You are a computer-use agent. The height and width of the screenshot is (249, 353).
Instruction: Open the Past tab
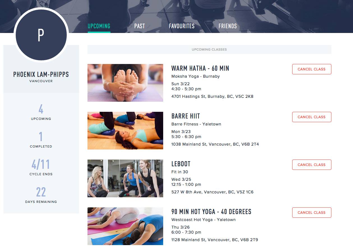click(139, 26)
